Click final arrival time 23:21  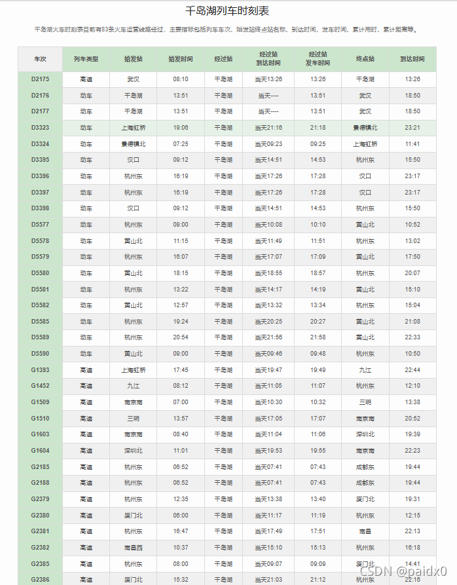pyautogui.click(x=412, y=128)
